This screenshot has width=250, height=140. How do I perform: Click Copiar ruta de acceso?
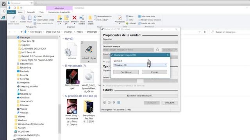(44, 20)
